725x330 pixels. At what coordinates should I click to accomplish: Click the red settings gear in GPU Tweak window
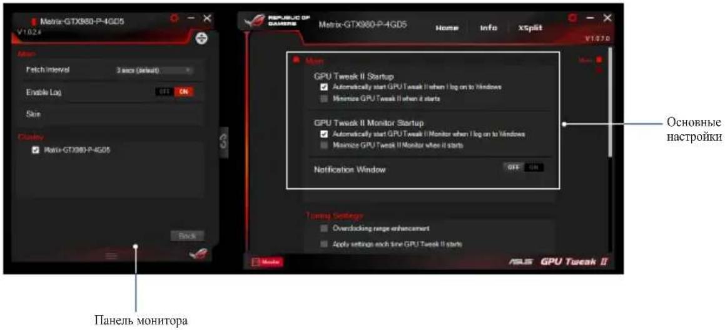click(573, 18)
